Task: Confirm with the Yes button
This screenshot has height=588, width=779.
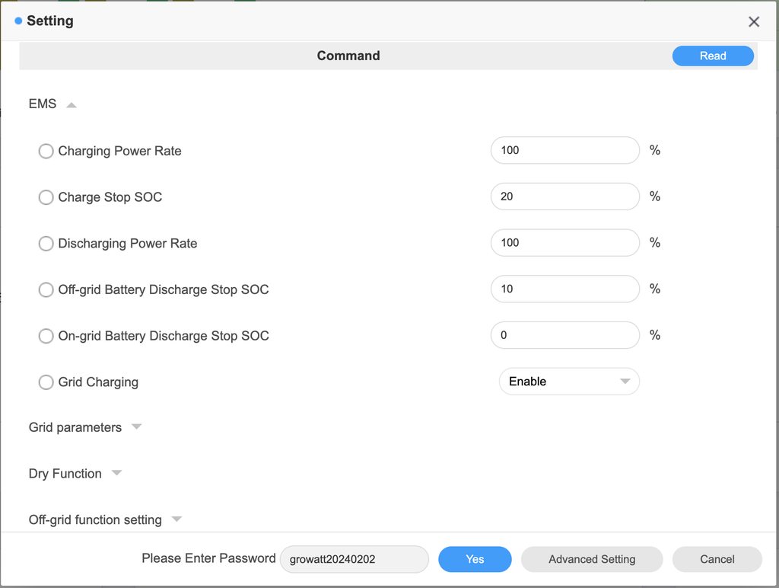Action: point(475,559)
